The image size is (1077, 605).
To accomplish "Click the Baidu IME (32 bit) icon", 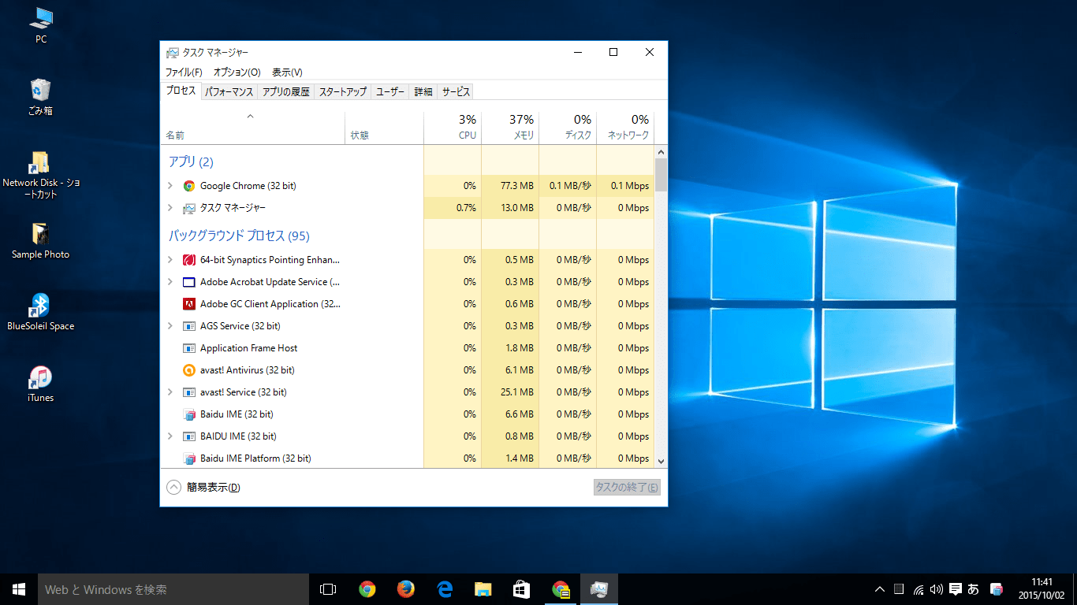I will (189, 414).
